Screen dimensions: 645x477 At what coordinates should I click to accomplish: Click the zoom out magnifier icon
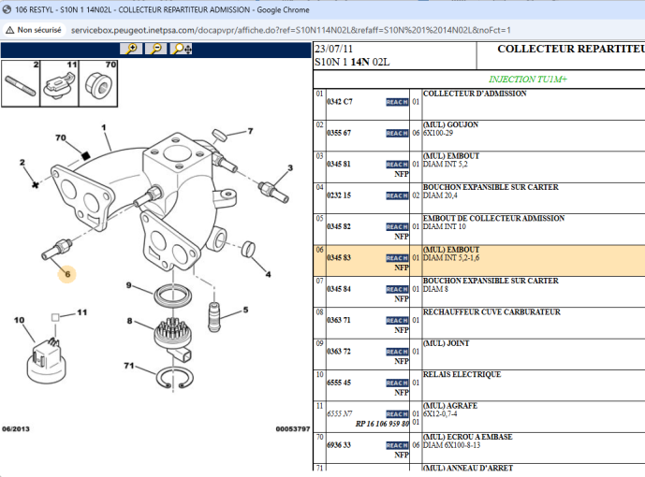coord(155,49)
